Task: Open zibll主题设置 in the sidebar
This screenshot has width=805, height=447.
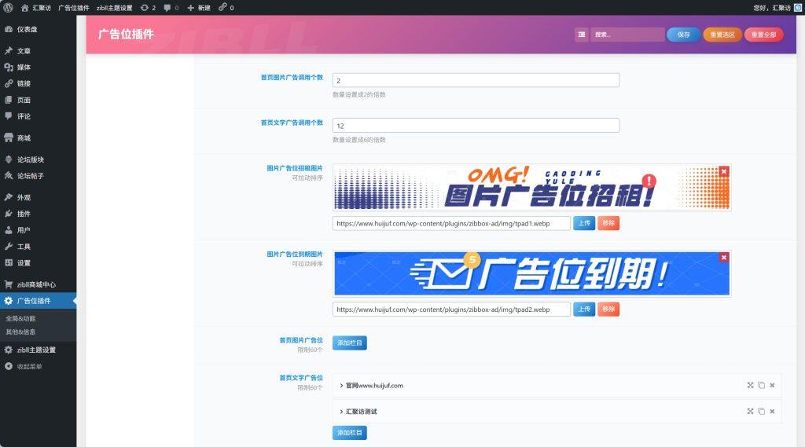Action: point(38,350)
